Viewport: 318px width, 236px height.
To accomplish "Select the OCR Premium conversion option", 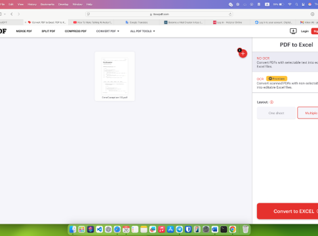I will click(x=285, y=83).
